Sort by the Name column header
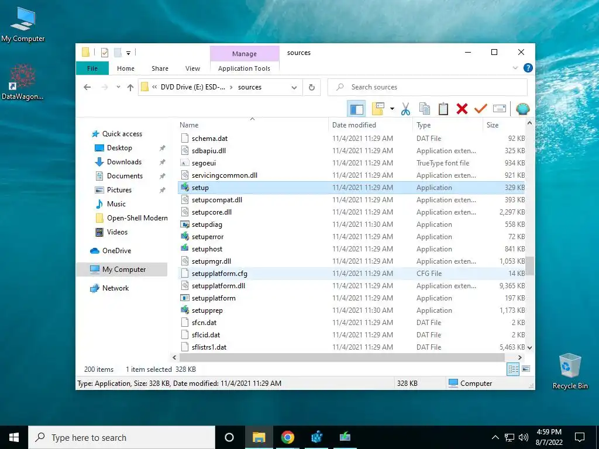Image resolution: width=599 pixels, height=449 pixels. tap(253, 125)
